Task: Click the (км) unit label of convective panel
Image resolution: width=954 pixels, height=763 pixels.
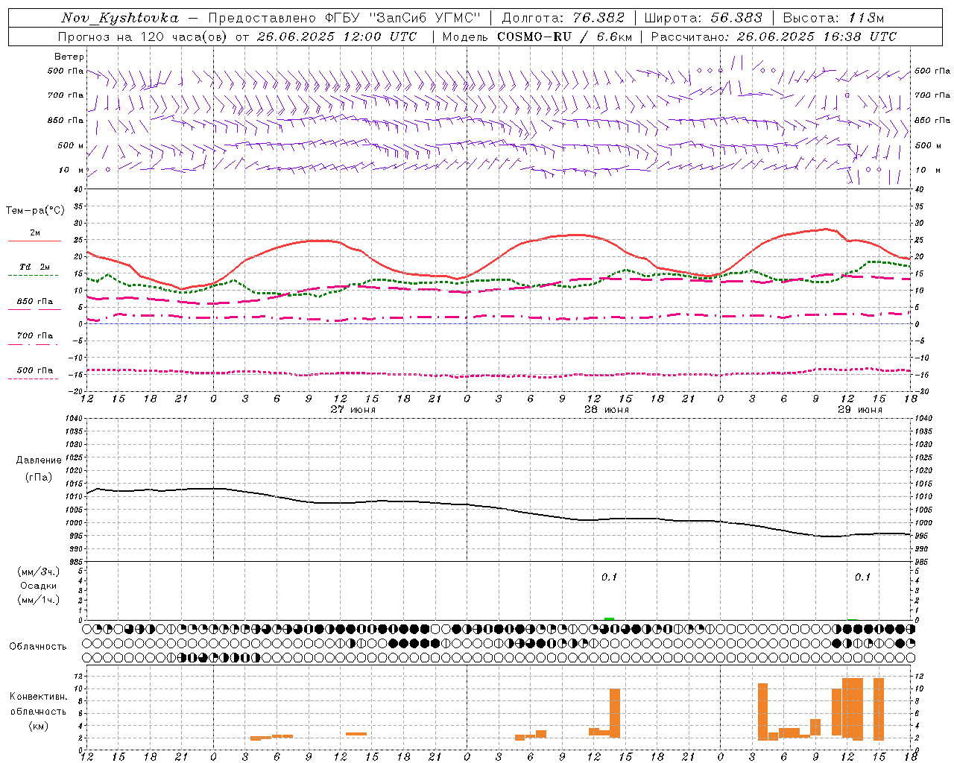Action: tap(39, 726)
